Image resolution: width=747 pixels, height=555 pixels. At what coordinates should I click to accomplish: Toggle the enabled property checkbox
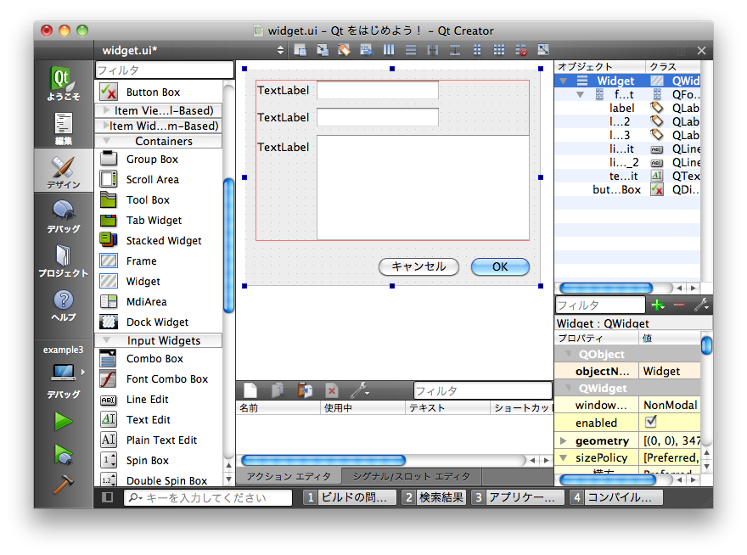(651, 423)
